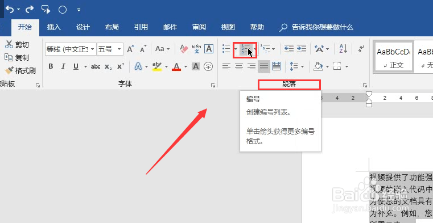Select justify alignment
Viewport: 433px width, 223px height.
264,66
